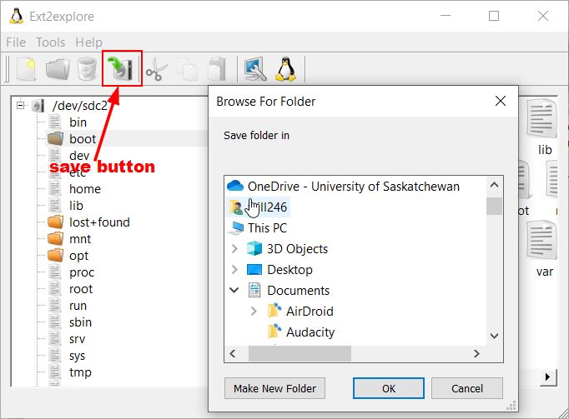Image resolution: width=569 pixels, height=419 pixels.
Task: Click the right pane scroll arrow
Action: tap(548, 377)
